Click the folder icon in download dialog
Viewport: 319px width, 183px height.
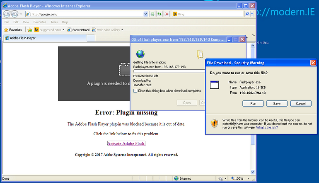click(x=200, y=54)
